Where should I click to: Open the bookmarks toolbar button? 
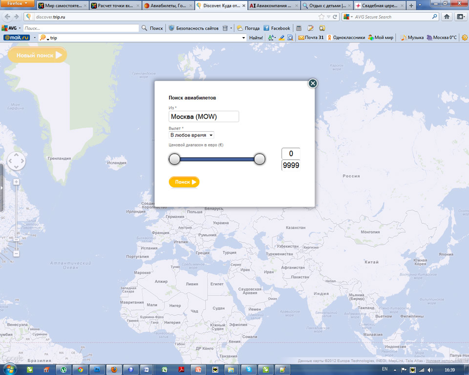460,17
